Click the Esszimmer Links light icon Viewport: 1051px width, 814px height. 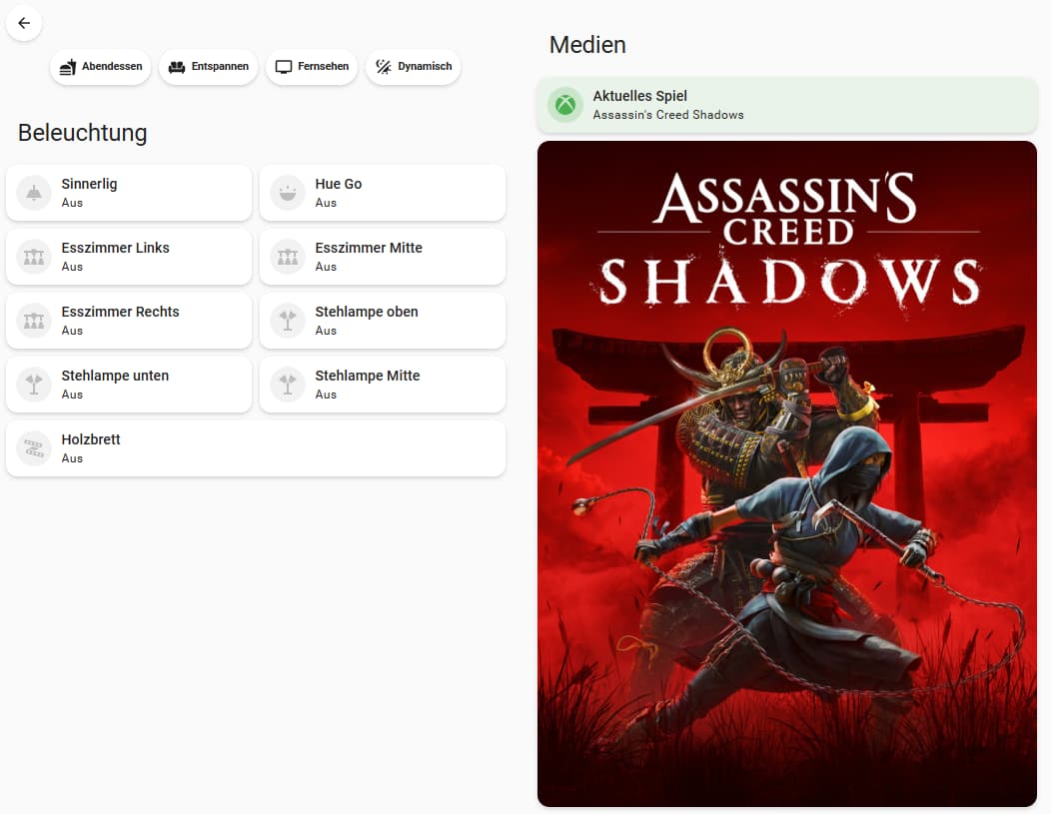click(x=34, y=257)
